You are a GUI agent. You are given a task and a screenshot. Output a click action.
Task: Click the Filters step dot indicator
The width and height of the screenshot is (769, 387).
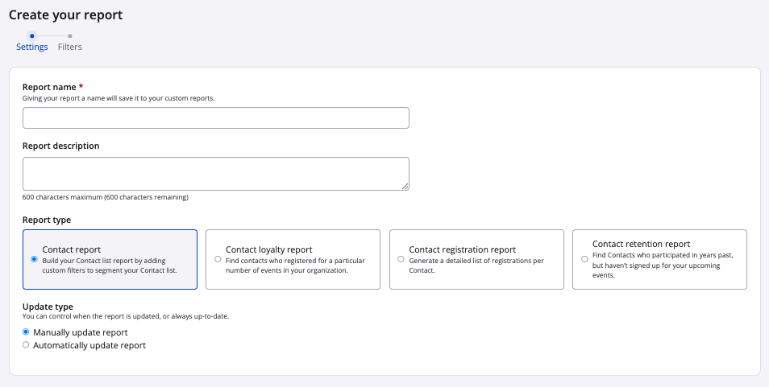coord(70,35)
